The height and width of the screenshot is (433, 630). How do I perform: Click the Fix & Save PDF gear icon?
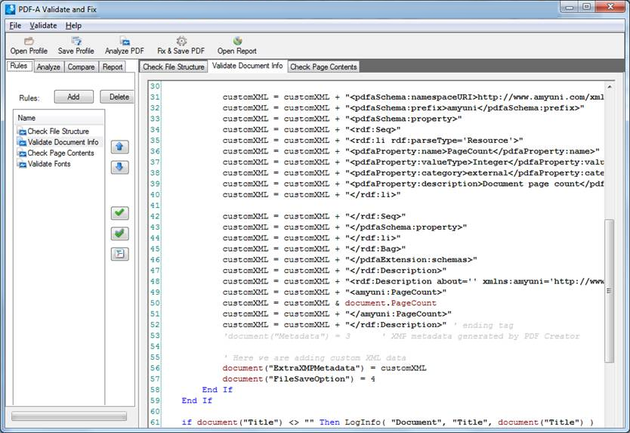[x=181, y=41]
